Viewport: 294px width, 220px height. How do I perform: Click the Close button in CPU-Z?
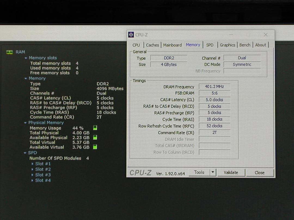tap(259, 173)
